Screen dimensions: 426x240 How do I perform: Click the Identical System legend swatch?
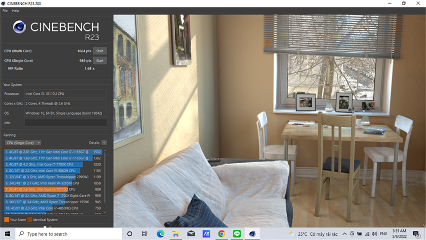pos(30,220)
